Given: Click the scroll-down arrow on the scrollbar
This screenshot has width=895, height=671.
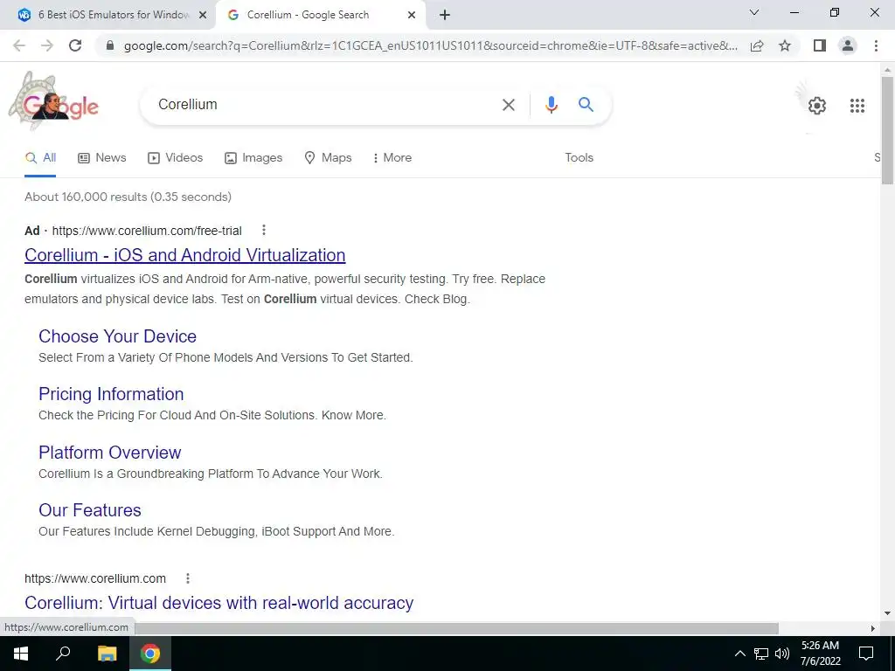Looking at the screenshot, I should [x=887, y=614].
